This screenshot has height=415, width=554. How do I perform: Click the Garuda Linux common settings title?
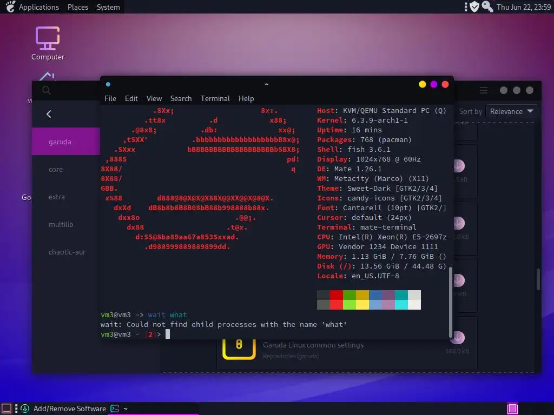(313, 345)
